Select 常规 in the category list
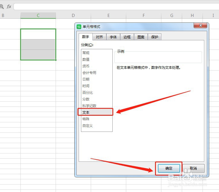 [x=97, y=53]
